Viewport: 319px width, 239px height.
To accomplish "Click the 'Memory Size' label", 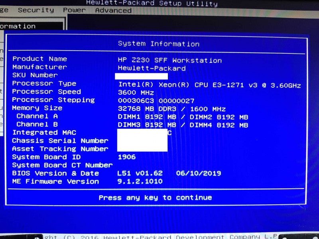I will click(x=37, y=108).
